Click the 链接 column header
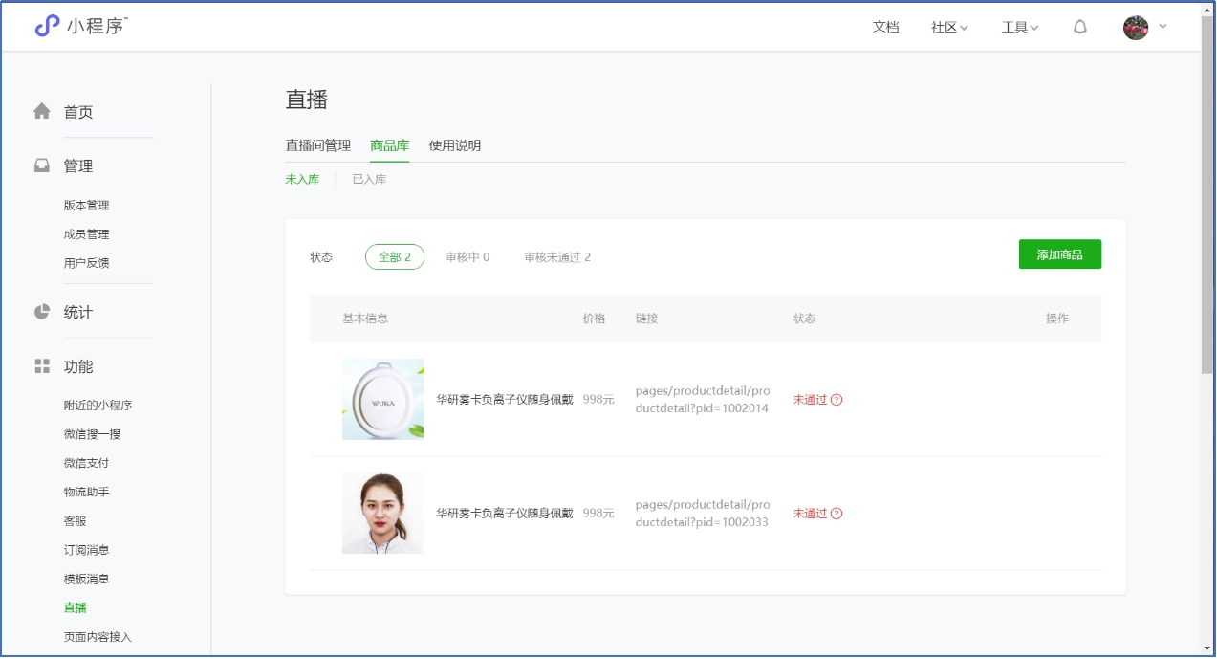Viewport: 1217px width, 659px height. coord(647,319)
